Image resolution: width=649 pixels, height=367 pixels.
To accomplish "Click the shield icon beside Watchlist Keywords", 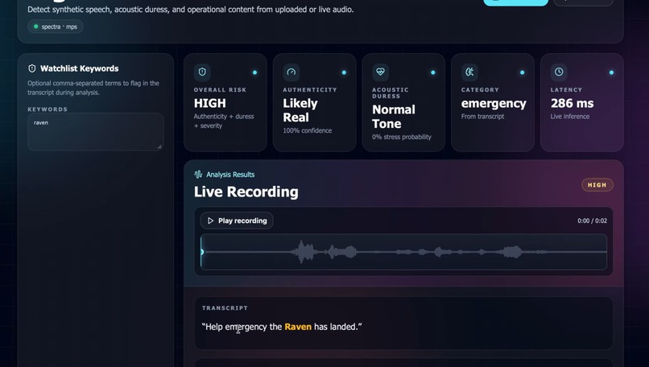I will tap(32, 68).
